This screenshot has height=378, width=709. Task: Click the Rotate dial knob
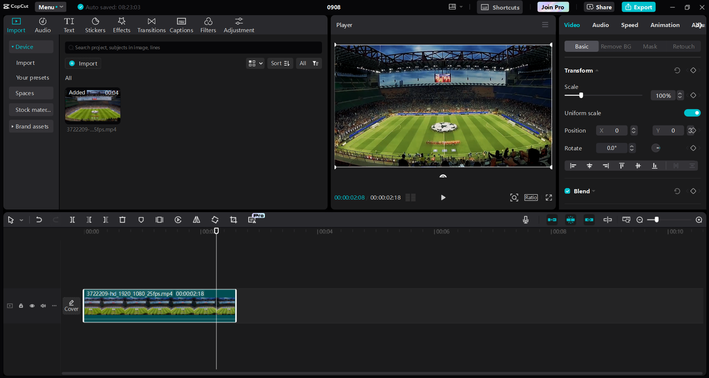pos(656,148)
